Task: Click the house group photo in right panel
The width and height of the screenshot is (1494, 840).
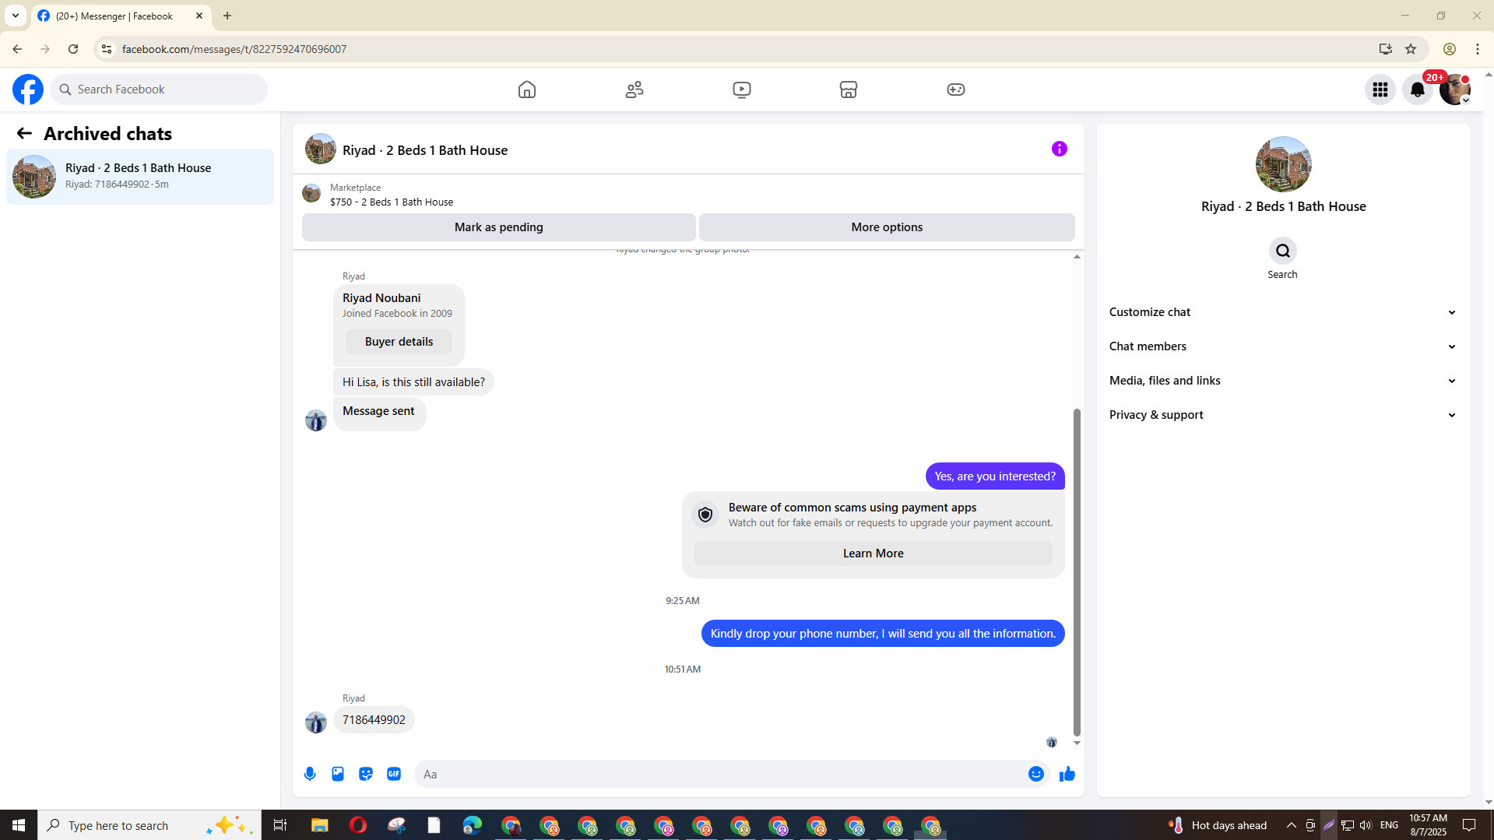Action: point(1284,164)
